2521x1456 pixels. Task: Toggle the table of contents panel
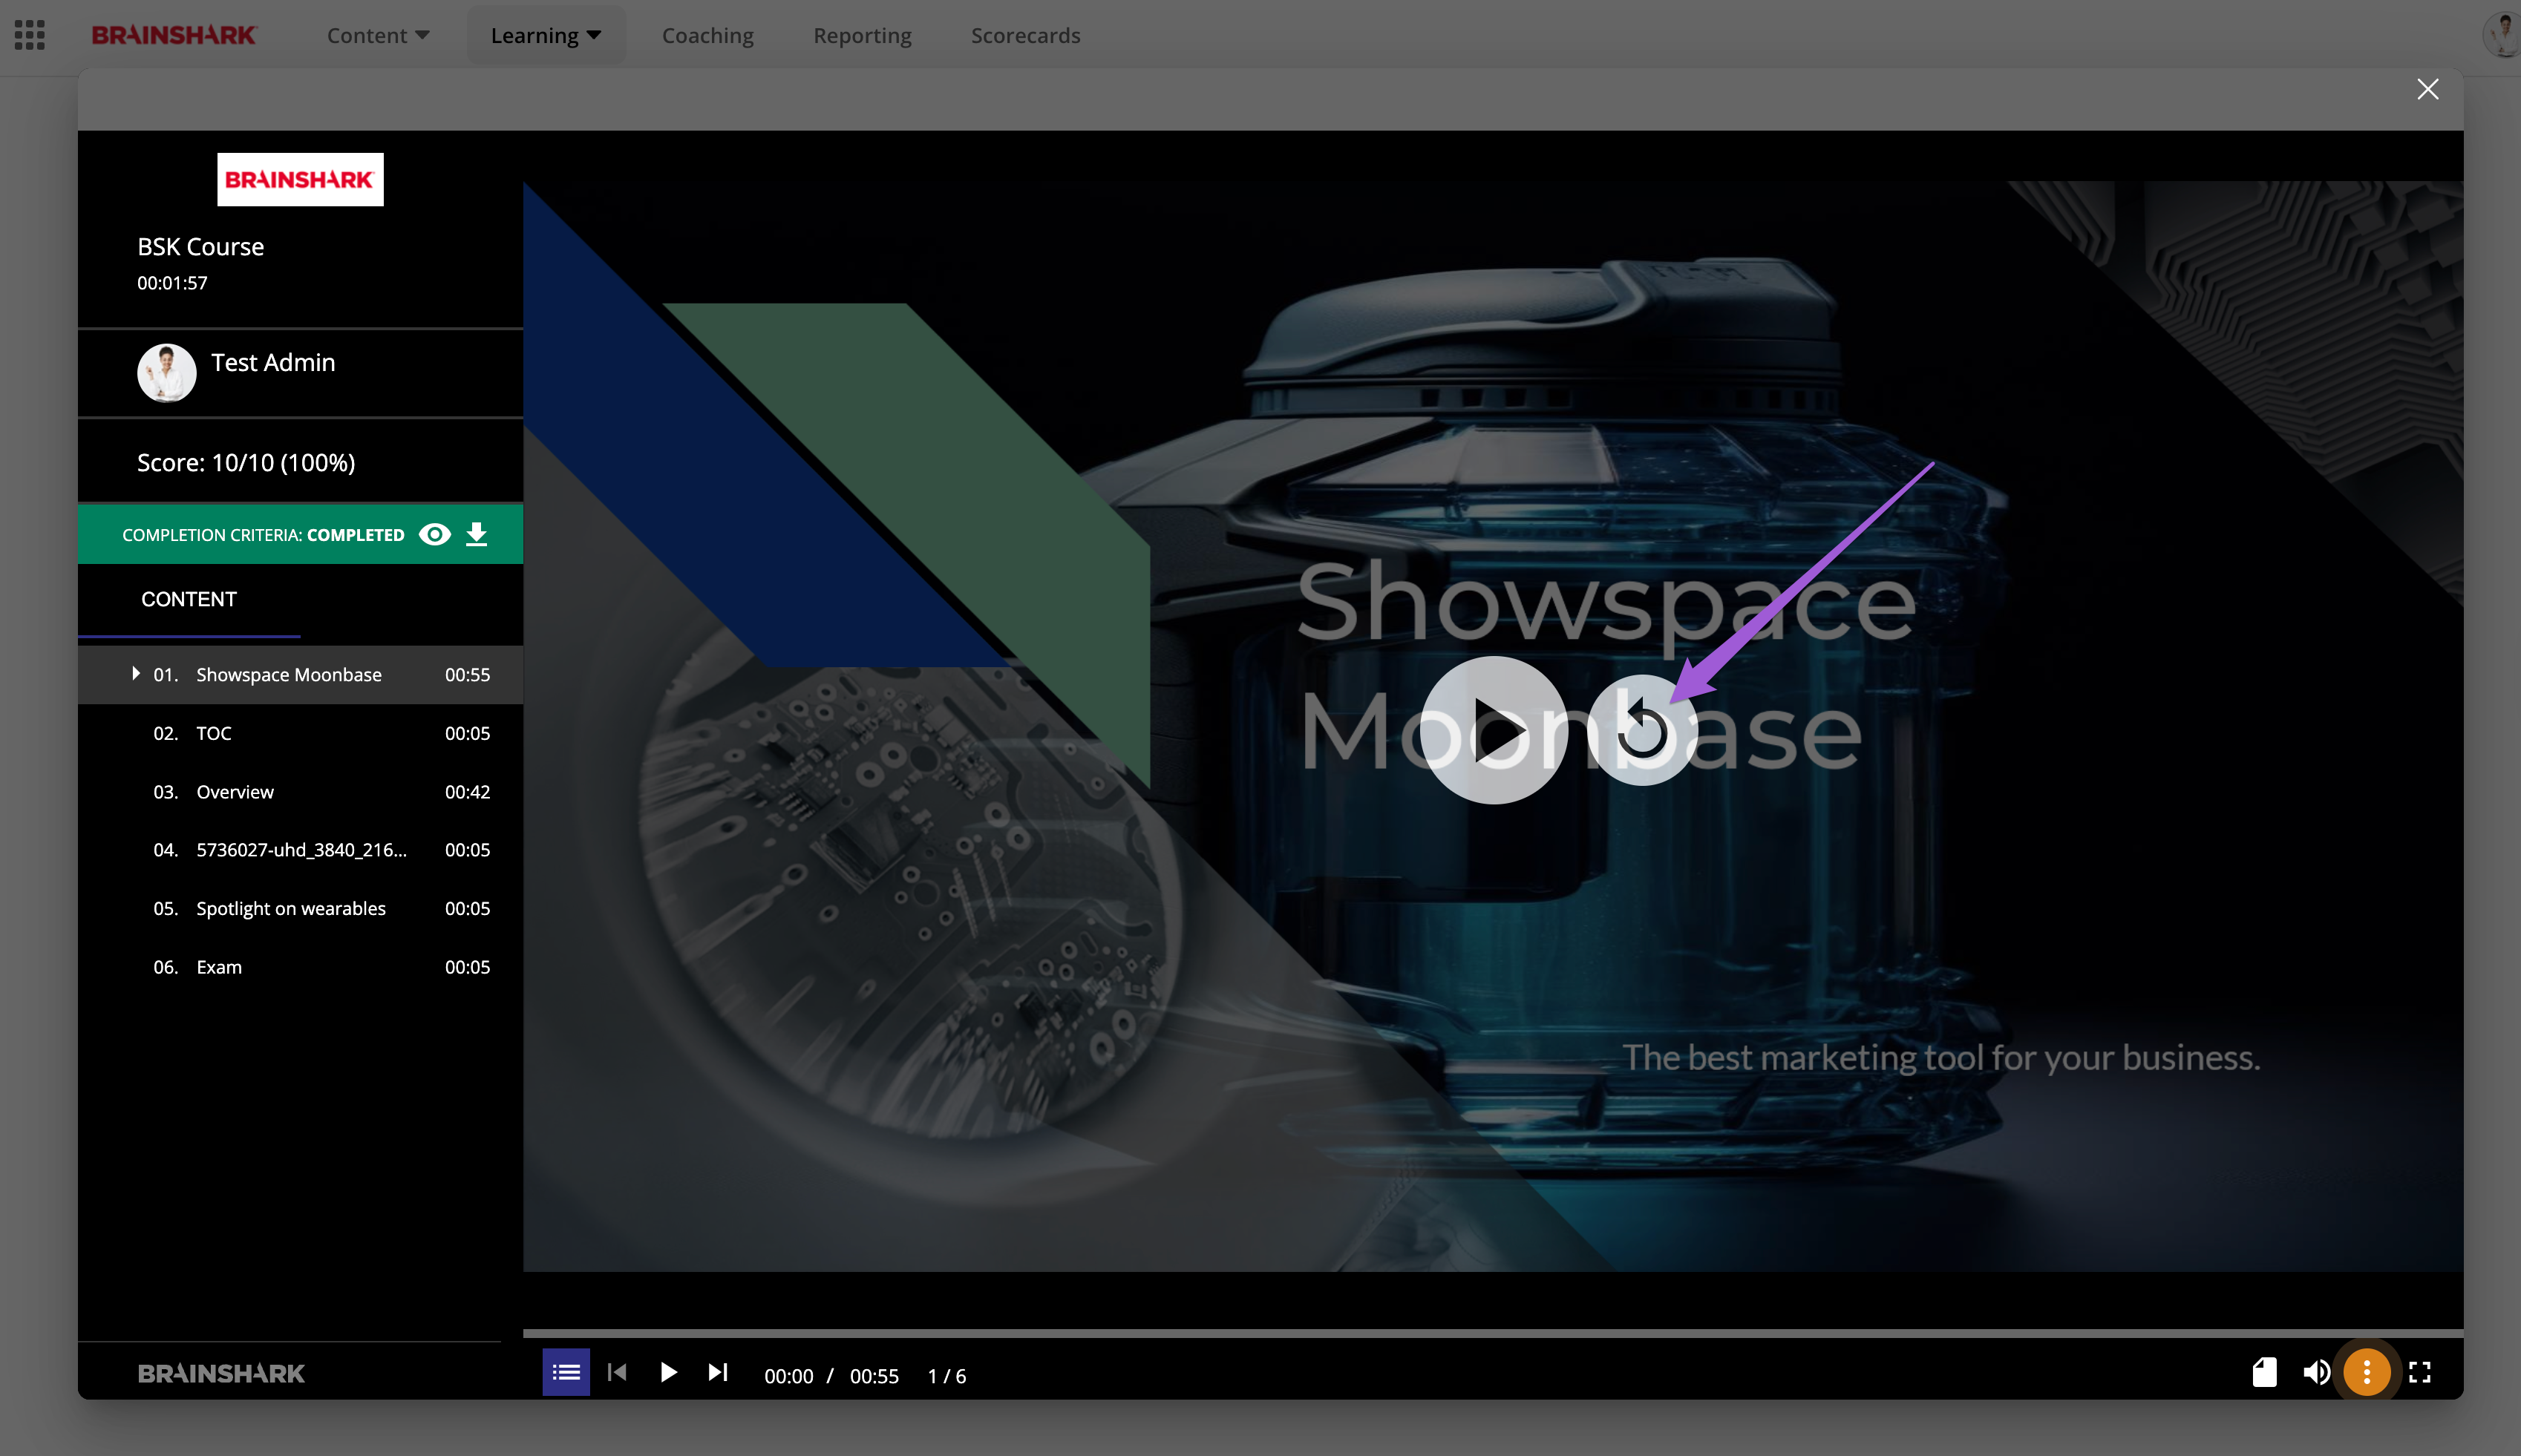pyautogui.click(x=566, y=1372)
